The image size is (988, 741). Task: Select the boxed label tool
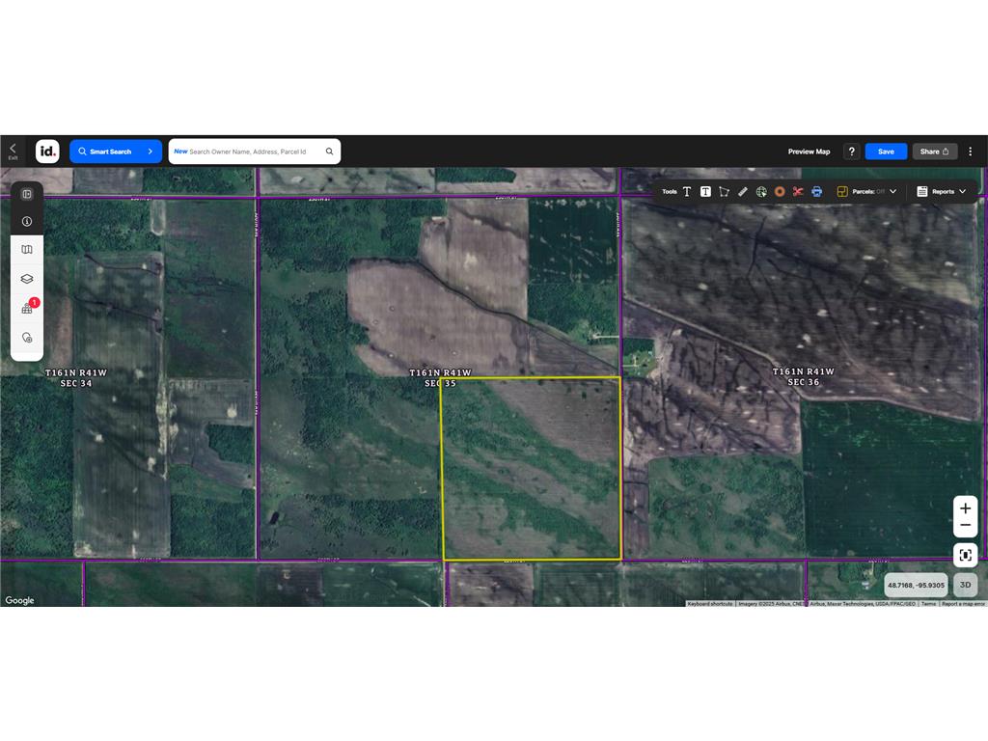[x=706, y=191]
